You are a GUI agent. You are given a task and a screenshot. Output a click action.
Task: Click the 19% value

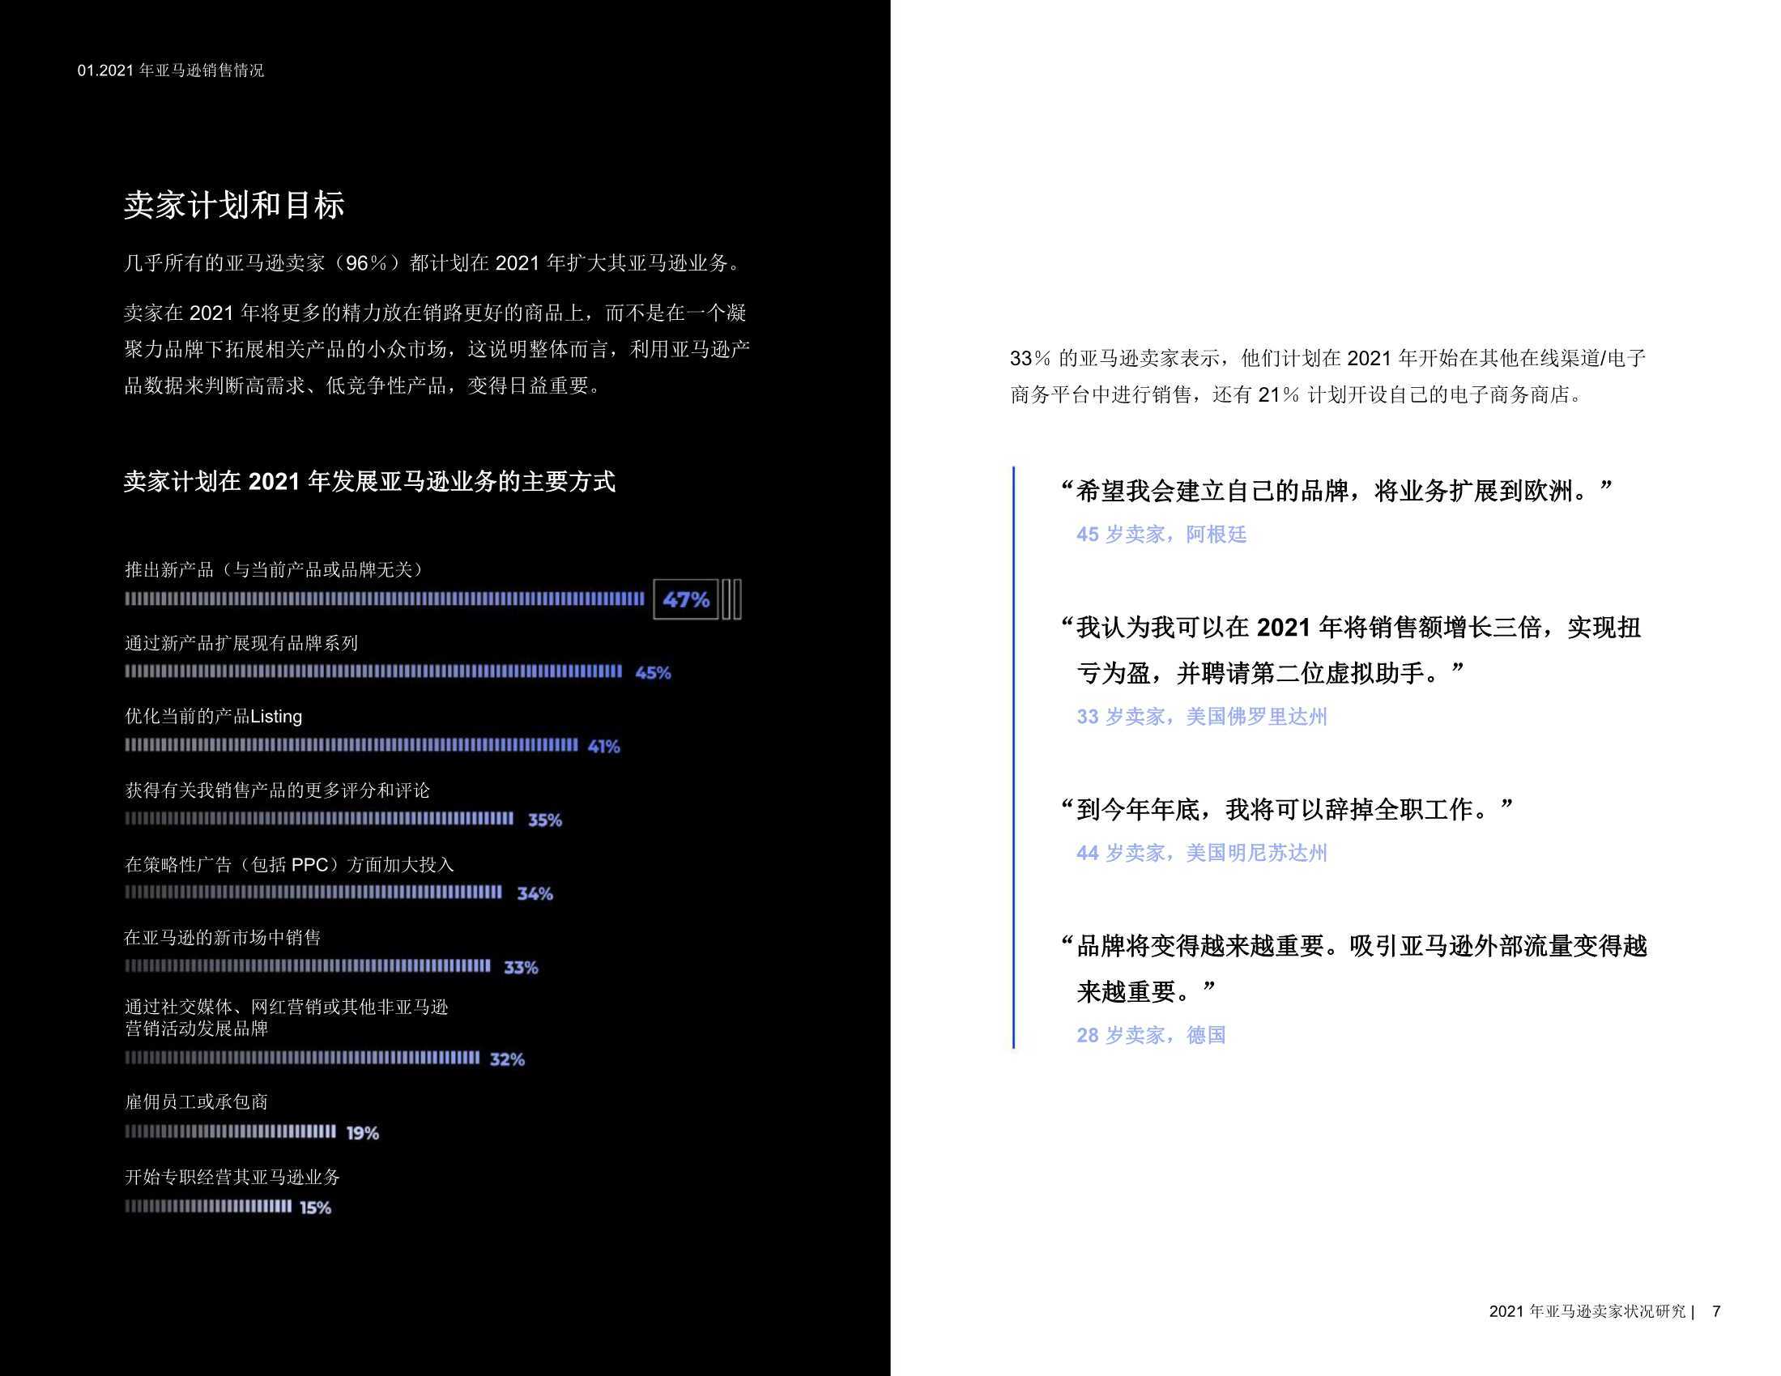363,1133
